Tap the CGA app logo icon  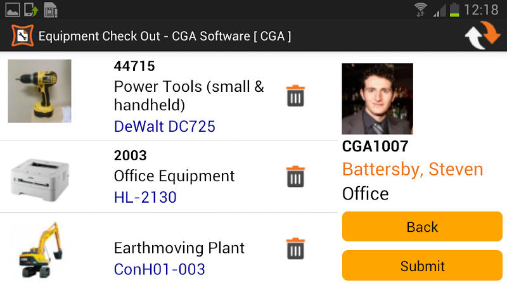22,35
